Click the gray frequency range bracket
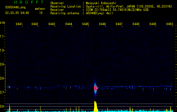177x112 pixels. (6, 78)
